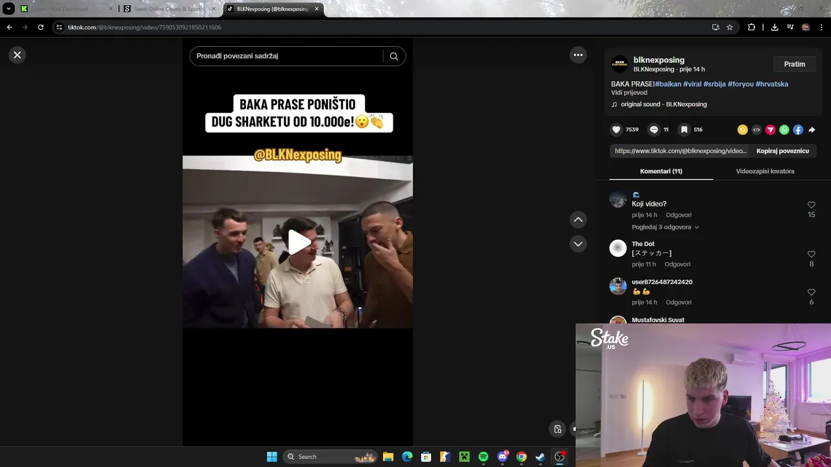Open Discord from the taskbar
This screenshot has width=831, height=467.
[x=502, y=457]
